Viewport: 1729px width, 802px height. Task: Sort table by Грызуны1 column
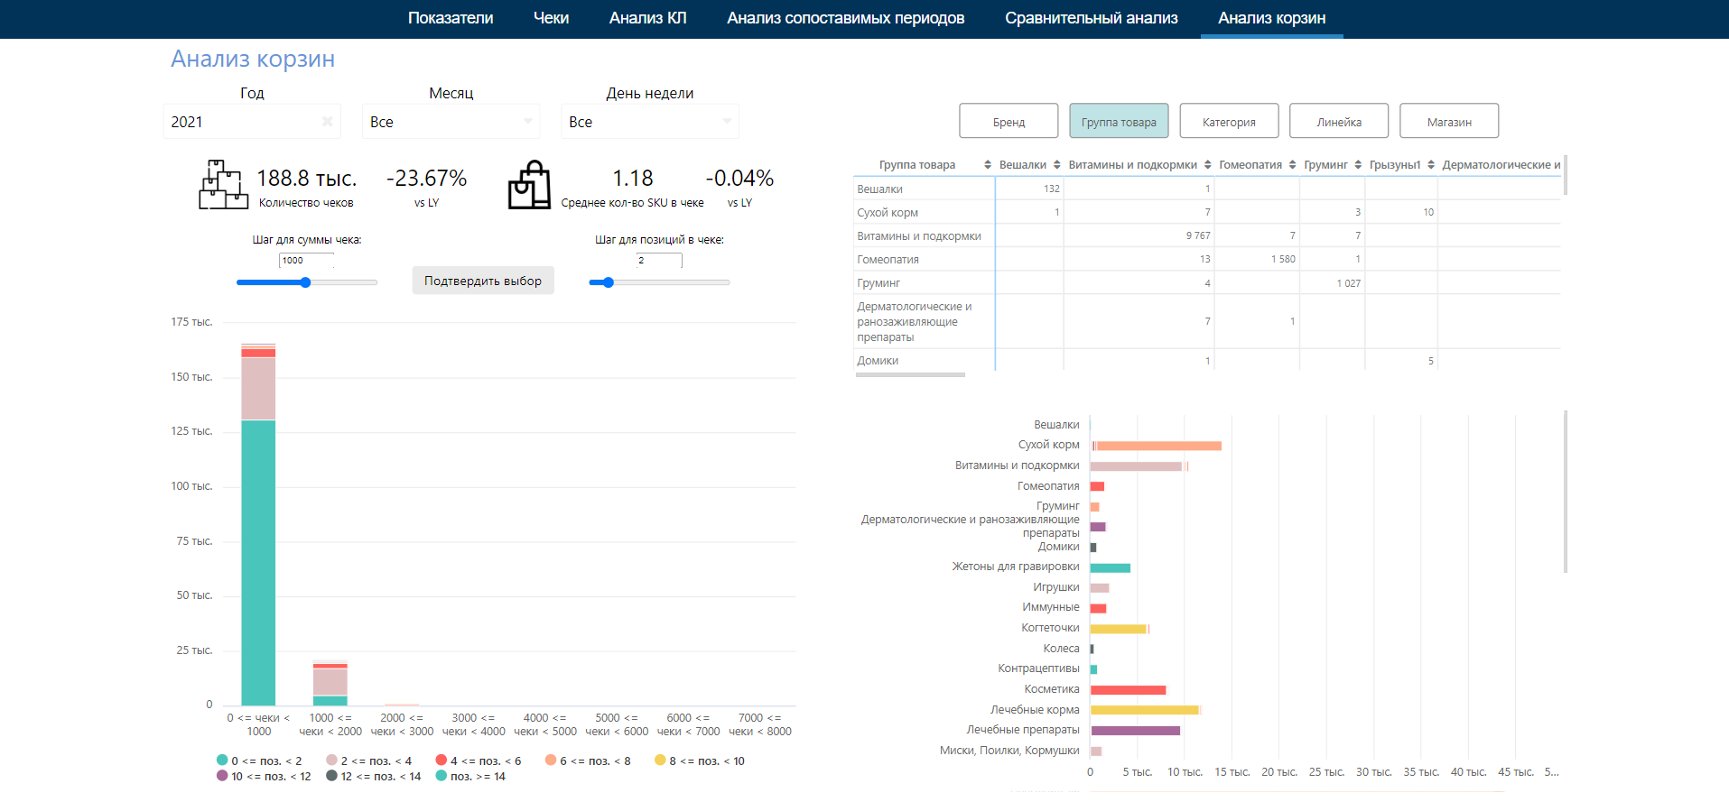1431,165
